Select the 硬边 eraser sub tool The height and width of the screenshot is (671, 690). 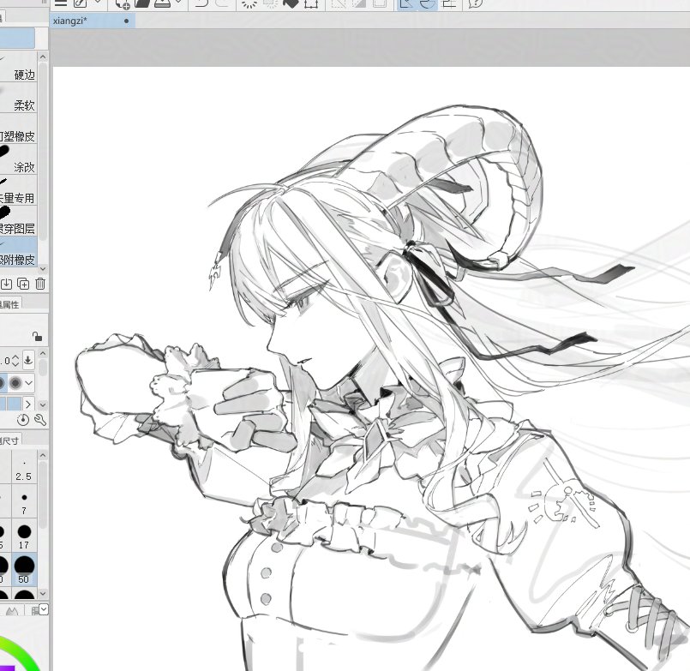pyautogui.click(x=19, y=67)
